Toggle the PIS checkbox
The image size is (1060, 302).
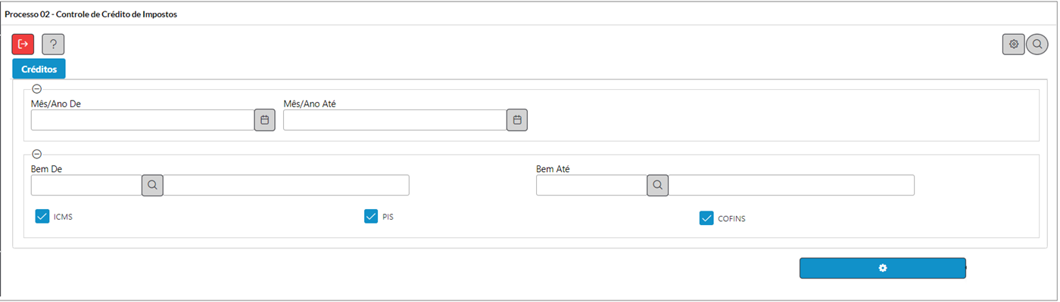coord(371,217)
